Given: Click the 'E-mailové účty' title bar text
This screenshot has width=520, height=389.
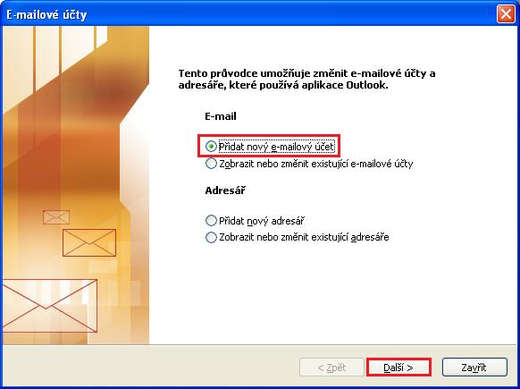Looking at the screenshot, I should pyautogui.click(x=46, y=14).
